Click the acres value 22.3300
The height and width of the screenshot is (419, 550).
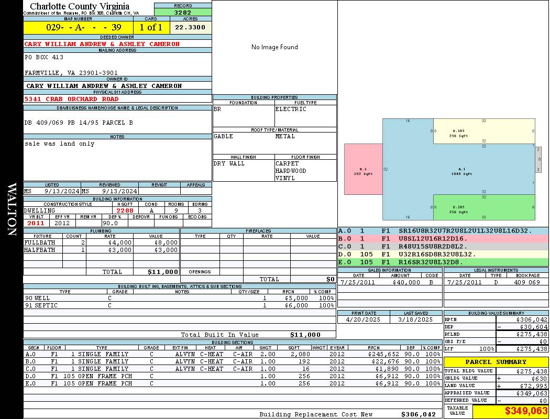pos(191,27)
